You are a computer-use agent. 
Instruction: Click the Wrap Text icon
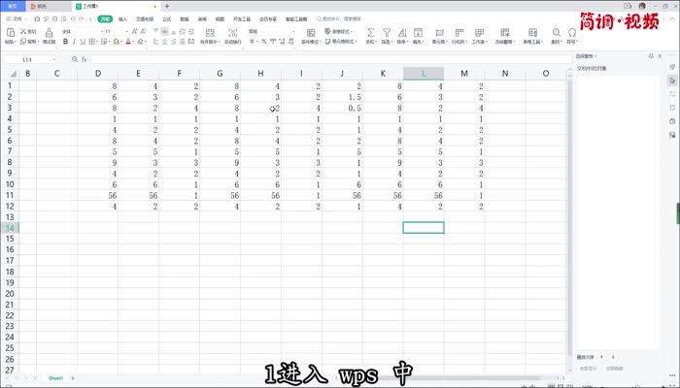click(x=233, y=32)
